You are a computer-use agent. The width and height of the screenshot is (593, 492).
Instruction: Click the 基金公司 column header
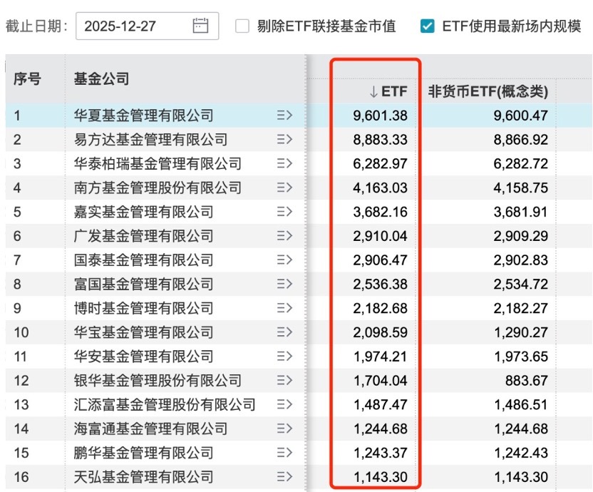tap(101, 78)
